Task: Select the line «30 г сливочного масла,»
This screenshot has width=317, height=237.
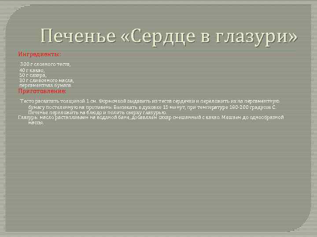Action: point(47,80)
